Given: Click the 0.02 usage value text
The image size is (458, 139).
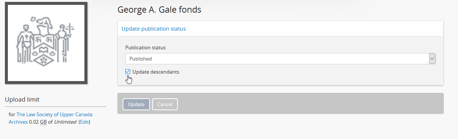Looking at the screenshot, I should 34,122.
